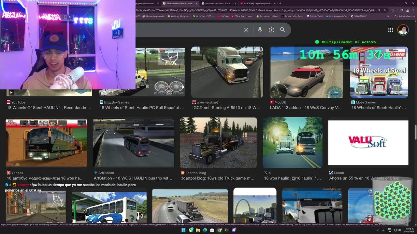Click the BlizzBoyGames source label
The height and width of the screenshot is (234, 417).
117,102
